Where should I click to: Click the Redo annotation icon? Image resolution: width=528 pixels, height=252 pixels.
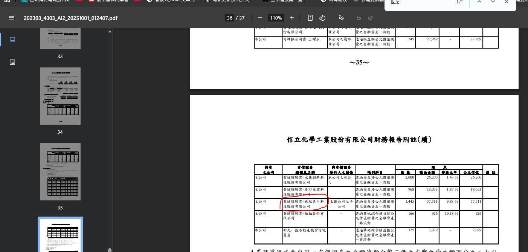[371, 18]
